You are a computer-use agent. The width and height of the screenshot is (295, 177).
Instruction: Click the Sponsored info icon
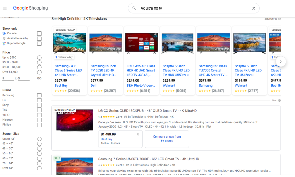(279, 19)
